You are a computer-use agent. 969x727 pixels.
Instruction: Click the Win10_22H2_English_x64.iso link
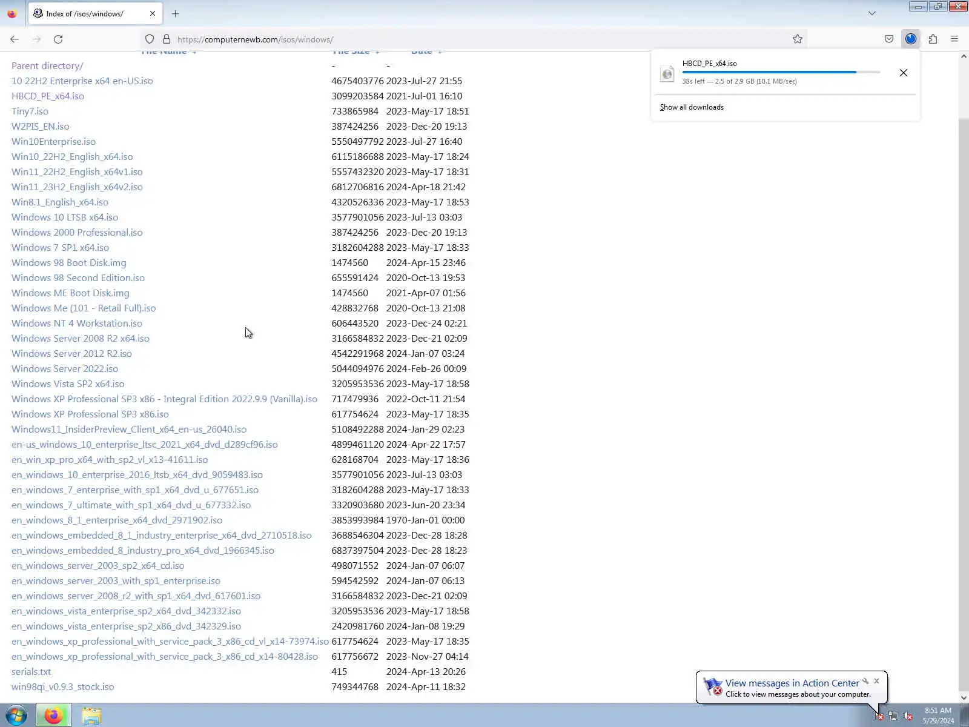72,156
